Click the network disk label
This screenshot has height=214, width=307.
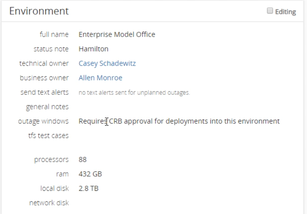49,203
